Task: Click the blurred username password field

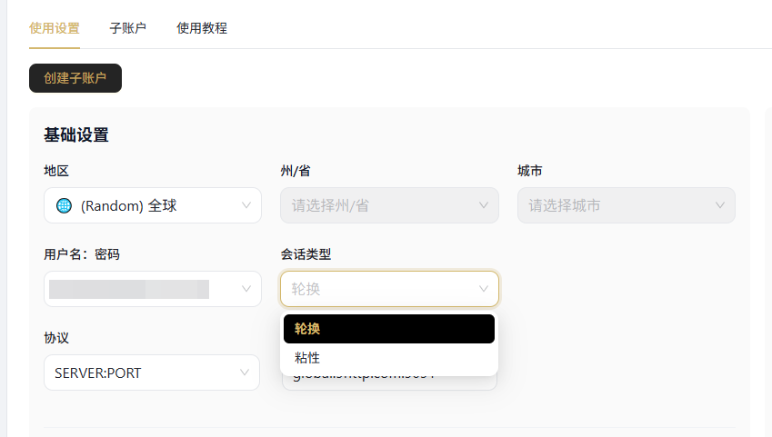Action: click(153, 289)
